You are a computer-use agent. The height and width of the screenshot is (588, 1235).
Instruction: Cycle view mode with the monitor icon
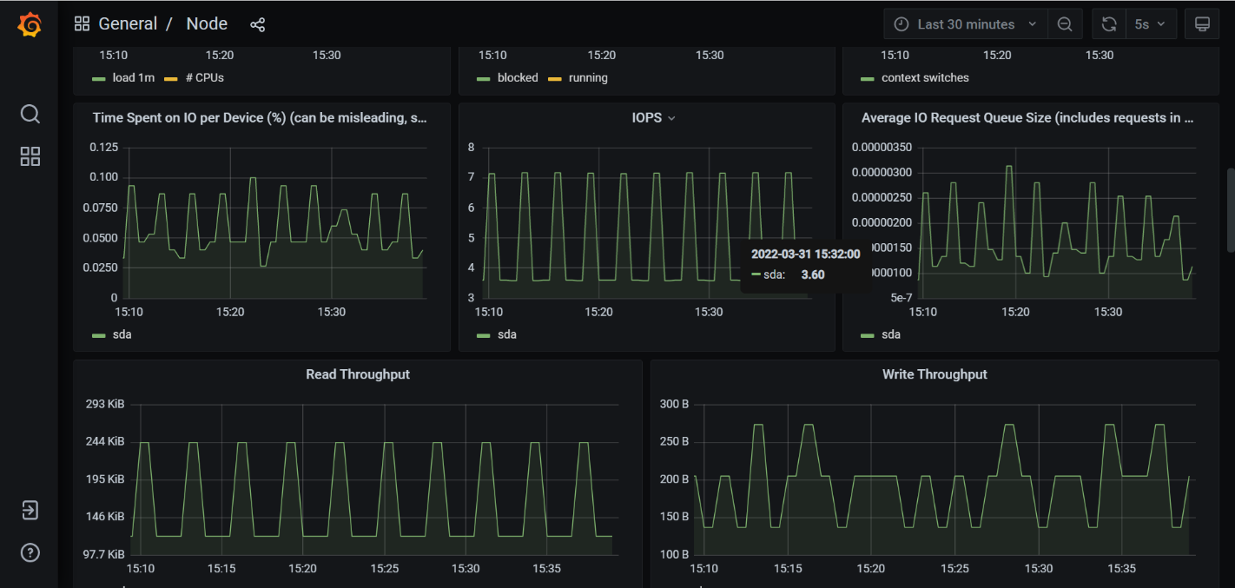point(1202,24)
